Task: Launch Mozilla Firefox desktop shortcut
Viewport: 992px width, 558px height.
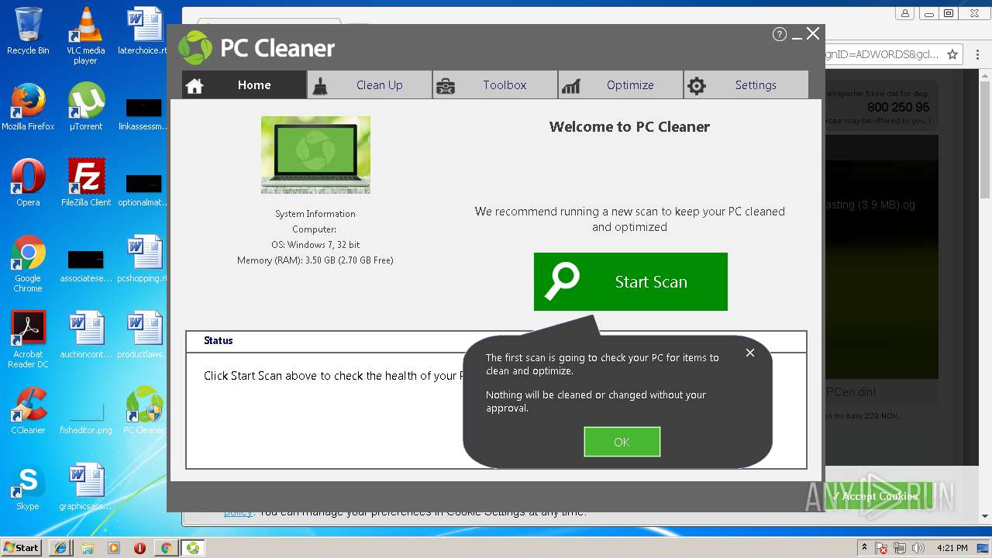Action: pos(28,107)
